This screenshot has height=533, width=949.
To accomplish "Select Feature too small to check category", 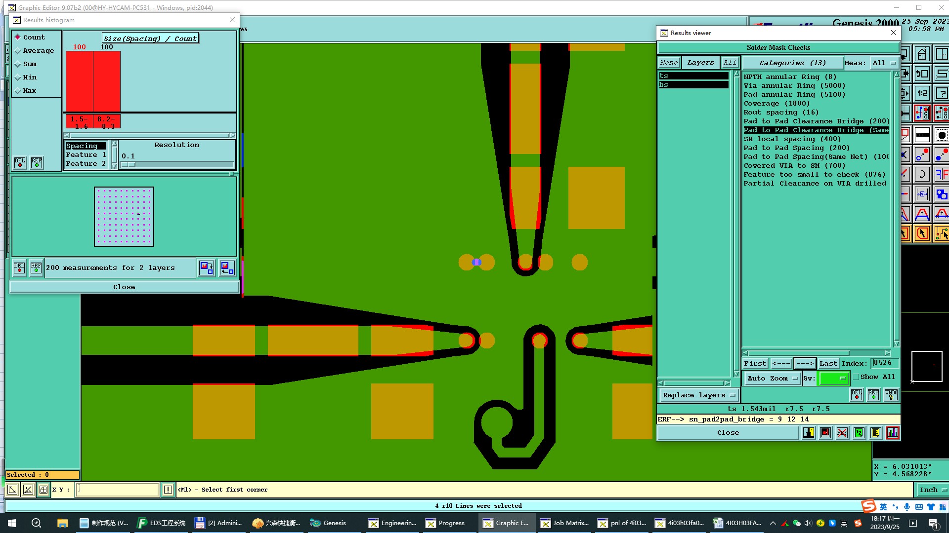I will [815, 174].
